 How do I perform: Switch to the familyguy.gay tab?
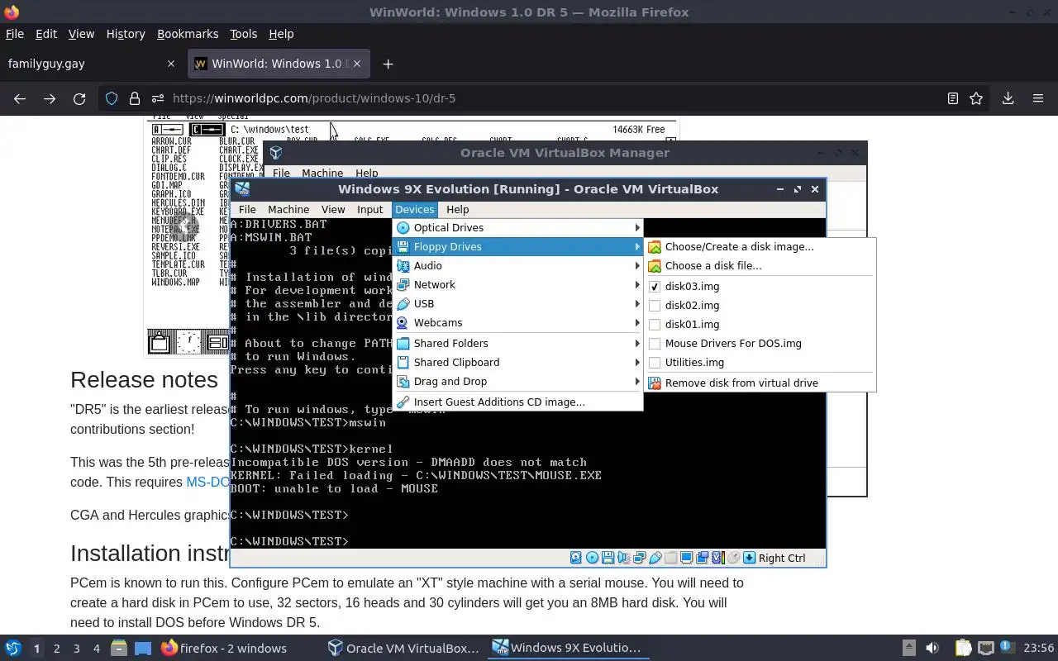tap(91, 64)
